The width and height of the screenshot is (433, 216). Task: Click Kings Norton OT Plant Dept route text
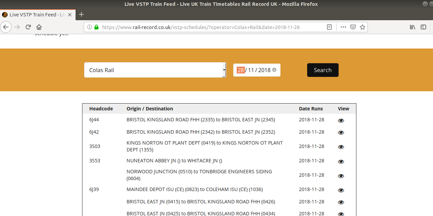[x=205, y=146]
